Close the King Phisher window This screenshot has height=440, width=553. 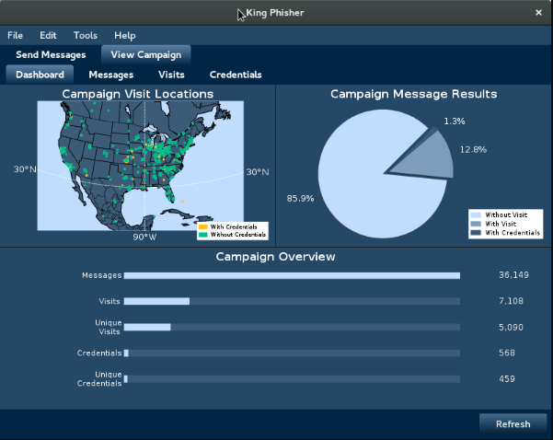click(x=538, y=13)
